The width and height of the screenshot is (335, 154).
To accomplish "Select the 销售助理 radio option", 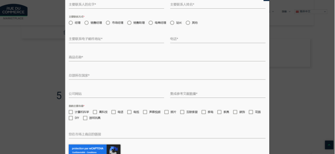I will click(129, 23).
